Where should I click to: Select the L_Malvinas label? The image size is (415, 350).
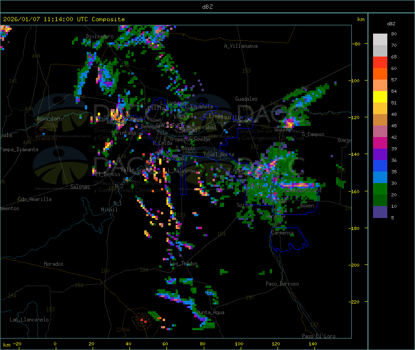tap(182, 171)
